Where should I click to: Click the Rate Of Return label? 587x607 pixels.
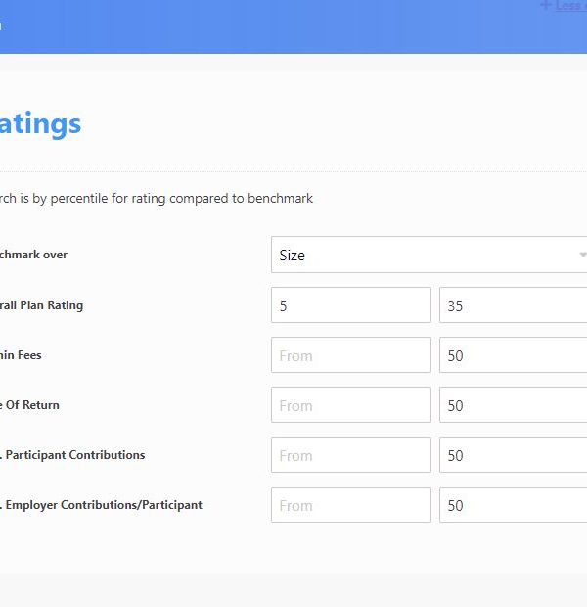pos(29,405)
